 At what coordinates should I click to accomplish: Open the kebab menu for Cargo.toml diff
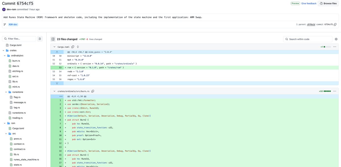tap(334, 46)
